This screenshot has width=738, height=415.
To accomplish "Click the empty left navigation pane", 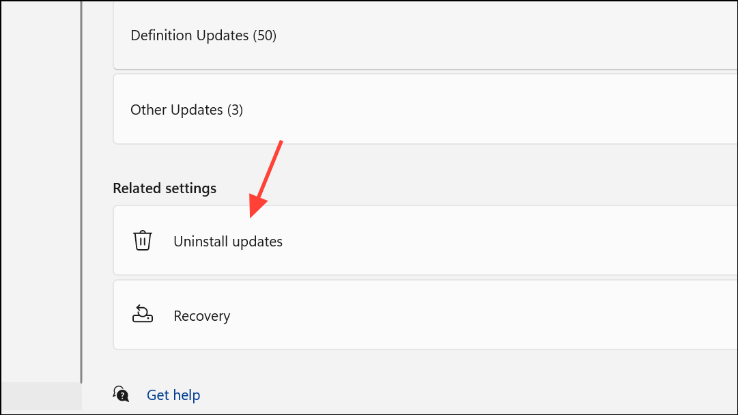I will tap(40, 191).
